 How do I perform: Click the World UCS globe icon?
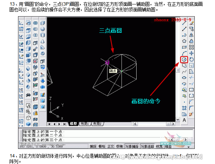point(21,44)
